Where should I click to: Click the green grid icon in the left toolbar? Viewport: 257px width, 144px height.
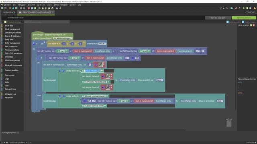coord(35,8)
